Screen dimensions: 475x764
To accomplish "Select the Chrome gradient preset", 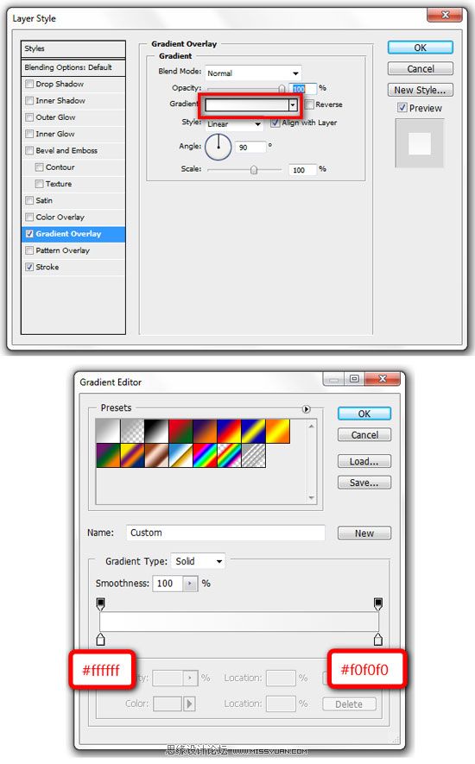I will 180,456.
